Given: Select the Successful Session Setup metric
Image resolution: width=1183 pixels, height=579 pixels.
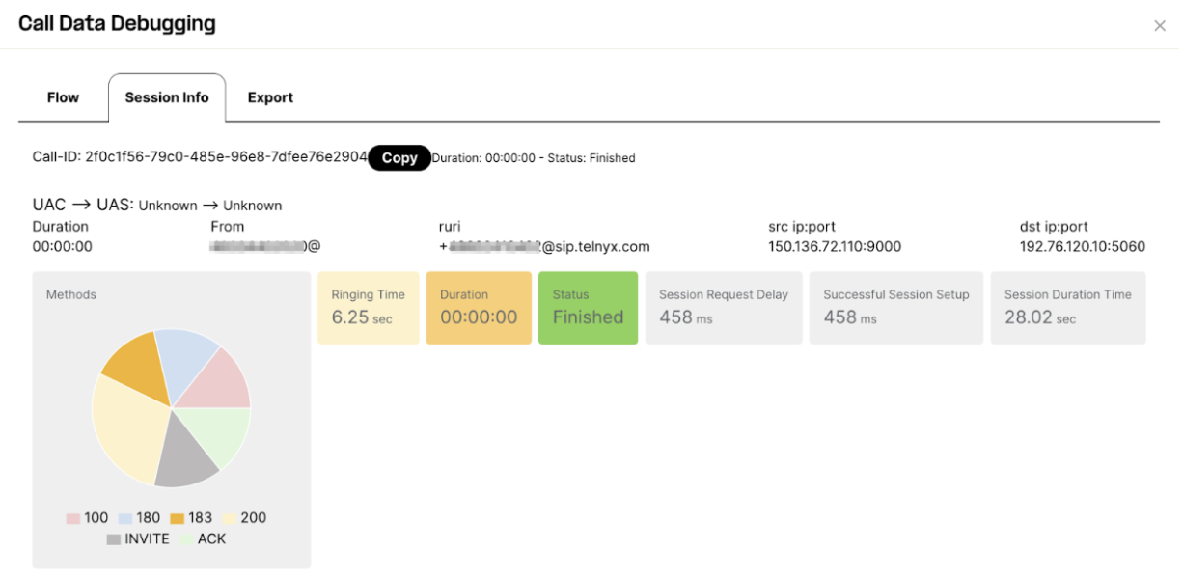Looking at the screenshot, I should [895, 307].
